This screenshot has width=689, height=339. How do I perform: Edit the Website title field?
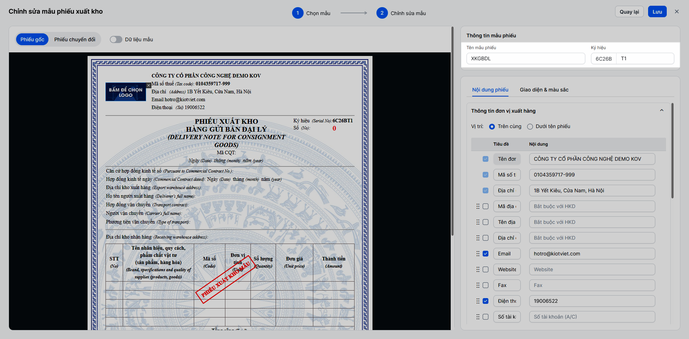click(507, 269)
